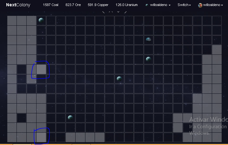Viewport: 228px width, 145px height.
Task: Expand the Switch dropdown menu
Action: coord(184,5)
